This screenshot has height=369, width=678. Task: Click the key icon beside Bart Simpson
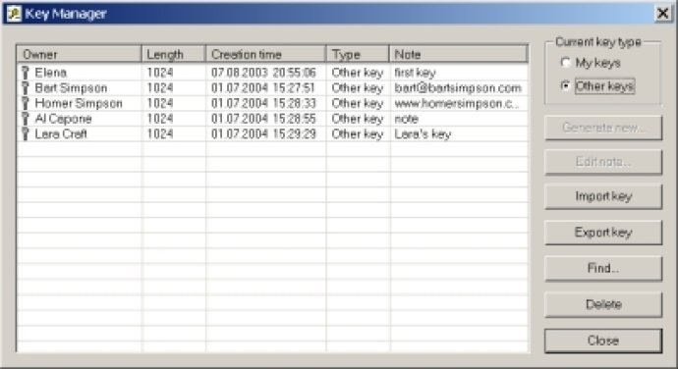(x=26, y=87)
